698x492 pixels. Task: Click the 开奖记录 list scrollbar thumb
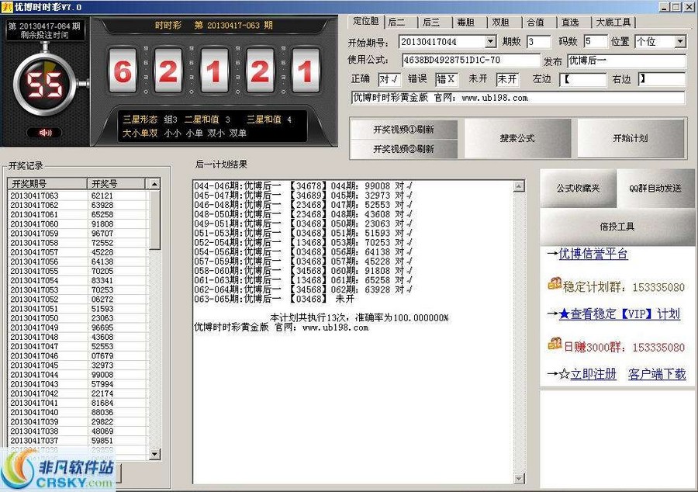[154, 220]
